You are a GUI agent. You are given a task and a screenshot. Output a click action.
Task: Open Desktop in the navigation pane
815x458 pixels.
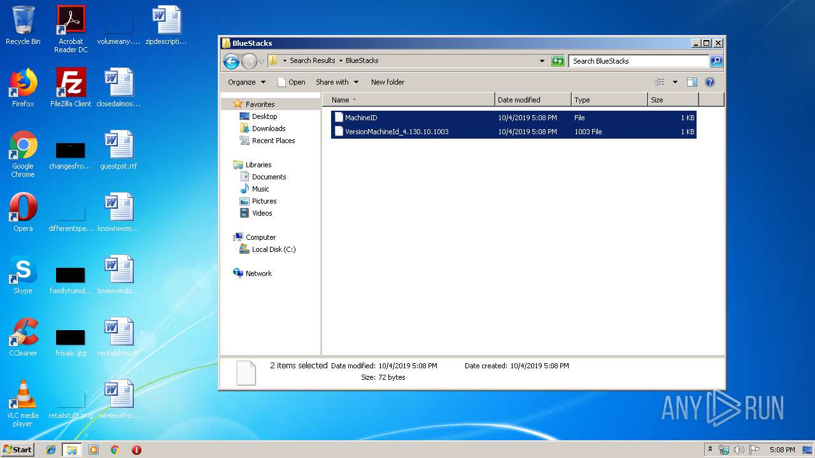(x=264, y=116)
